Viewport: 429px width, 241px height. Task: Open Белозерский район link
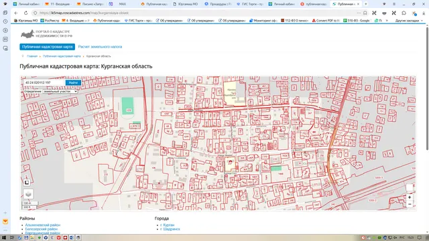coord(42,229)
